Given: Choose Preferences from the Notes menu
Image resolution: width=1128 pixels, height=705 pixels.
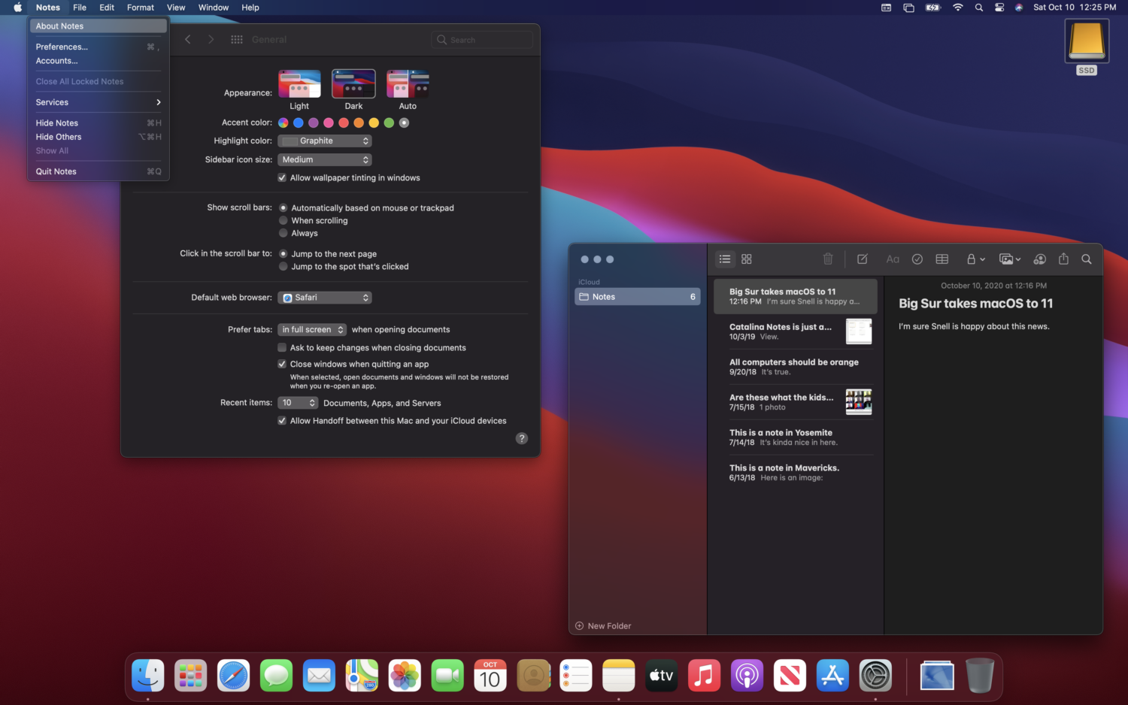Looking at the screenshot, I should tap(62, 47).
